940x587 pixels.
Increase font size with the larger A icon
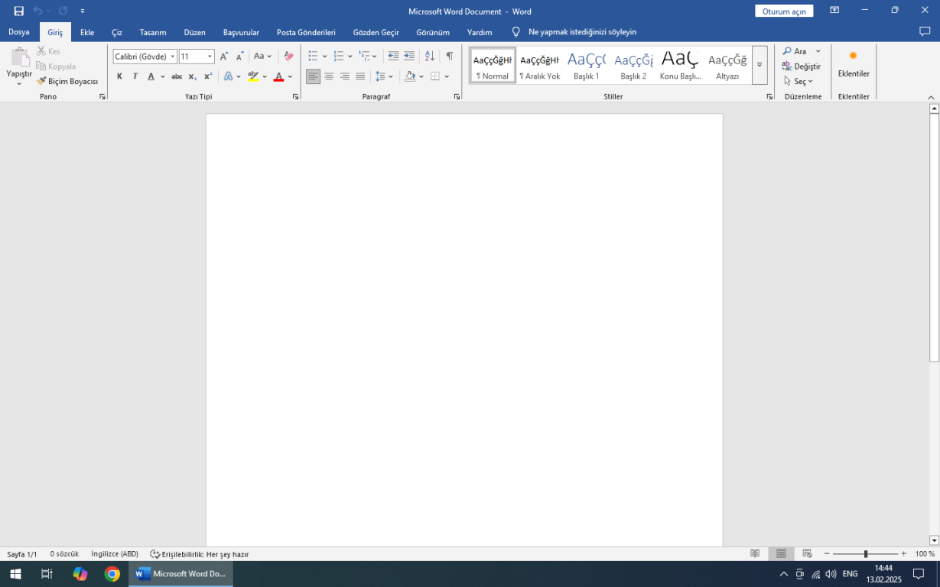[x=224, y=56]
